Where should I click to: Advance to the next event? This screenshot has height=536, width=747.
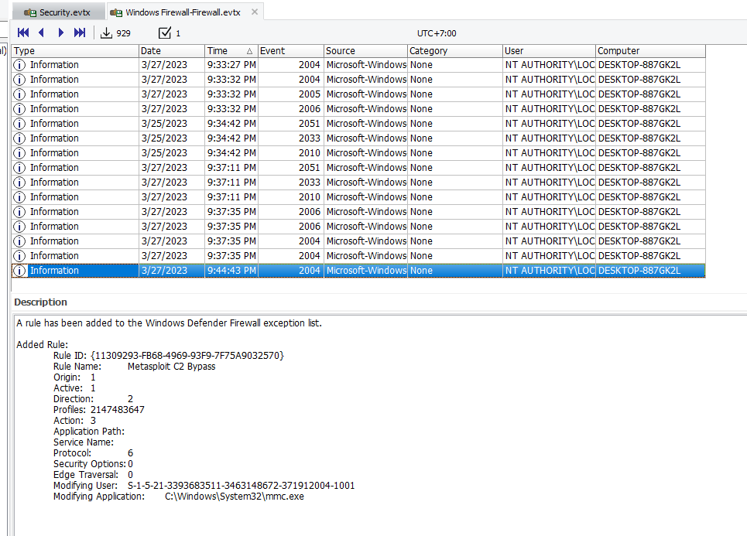[x=60, y=32]
